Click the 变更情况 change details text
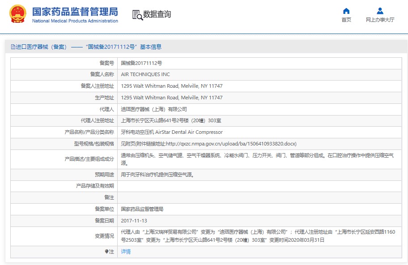This screenshot has height=265, width=408. pyautogui.click(x=258, y=236)
